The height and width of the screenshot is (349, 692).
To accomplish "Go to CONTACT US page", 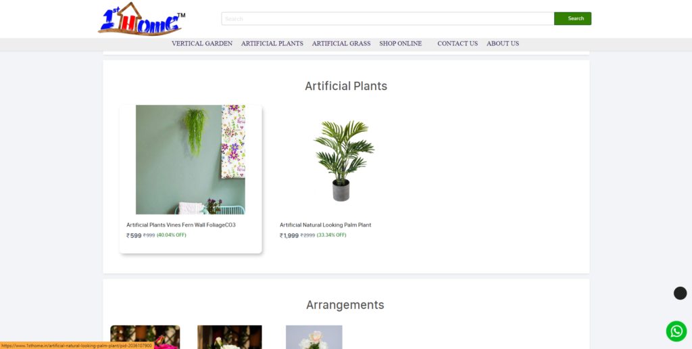I will click(458, 44).
